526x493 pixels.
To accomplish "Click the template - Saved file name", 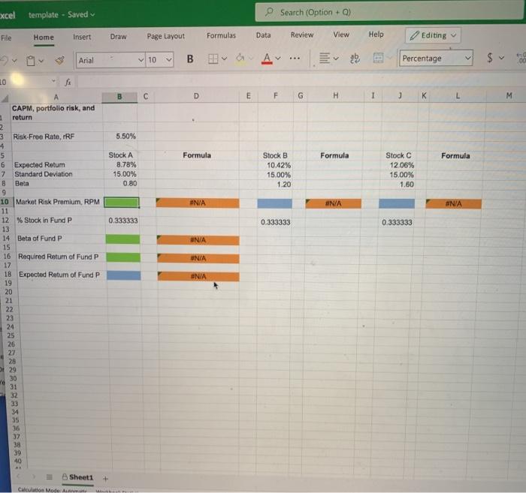I will point(62,15).
